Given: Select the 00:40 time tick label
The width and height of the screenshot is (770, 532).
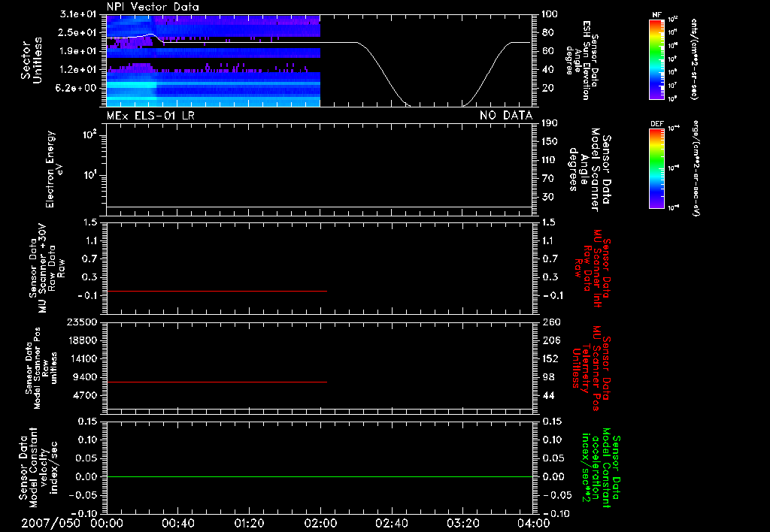Looking at the screenshot, I should 177,523.
